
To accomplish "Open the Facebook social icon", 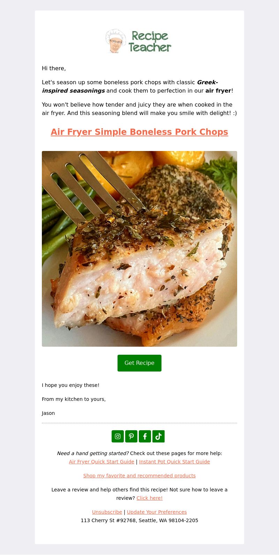I will (145, 436).
